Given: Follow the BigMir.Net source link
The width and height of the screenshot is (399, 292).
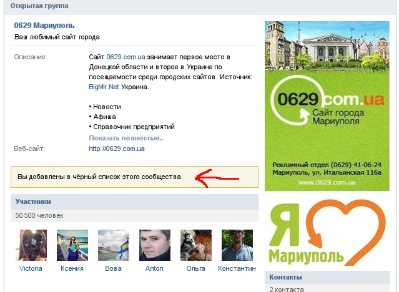Looking at the screenshot, I should [104, 87].
